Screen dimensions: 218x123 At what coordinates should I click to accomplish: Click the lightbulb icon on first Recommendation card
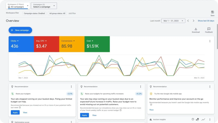[12, 87]
